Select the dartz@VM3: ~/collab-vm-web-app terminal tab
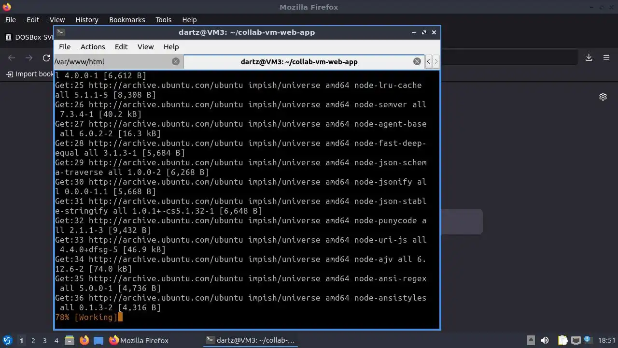 [304, 62]
